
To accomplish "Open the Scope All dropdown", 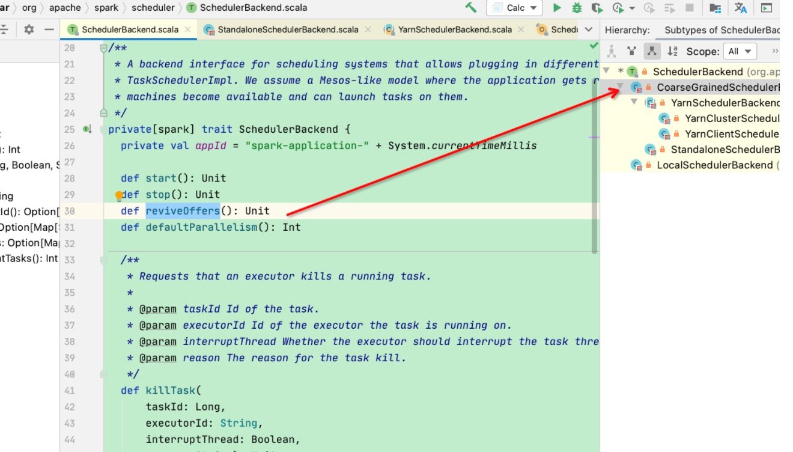I will (740, 51).
